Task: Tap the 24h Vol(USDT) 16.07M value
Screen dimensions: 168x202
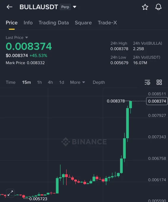Action: pyautogui.click(x=140, y=63)
